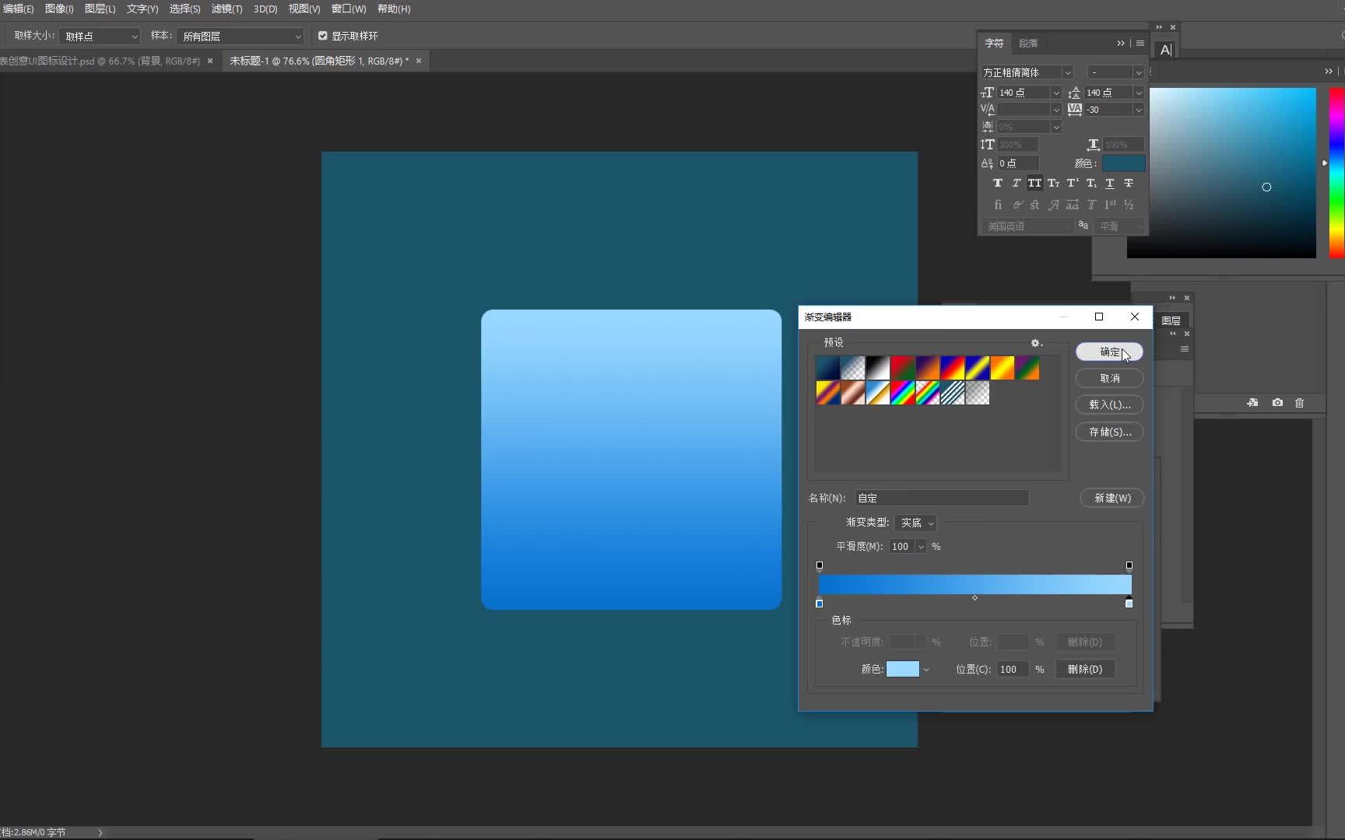
Task: Click the ordinals (1st) icon
Action: tap(1110, 205)
